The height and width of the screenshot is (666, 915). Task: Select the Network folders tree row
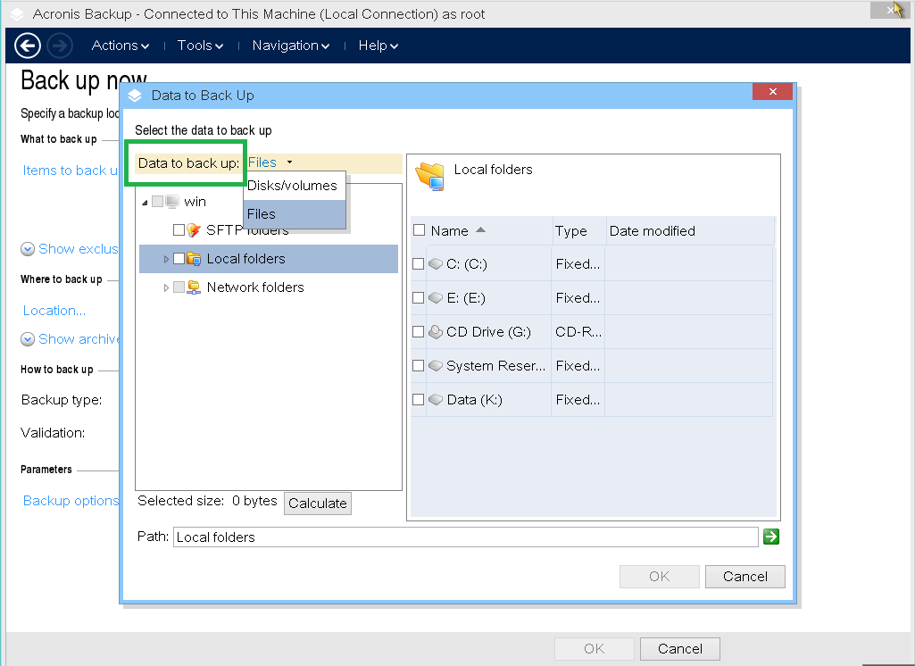coord(255,287)
